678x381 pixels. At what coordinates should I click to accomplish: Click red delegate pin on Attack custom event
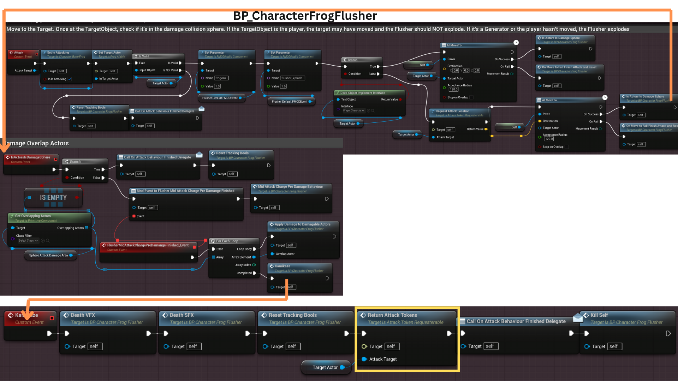[37, 54]
